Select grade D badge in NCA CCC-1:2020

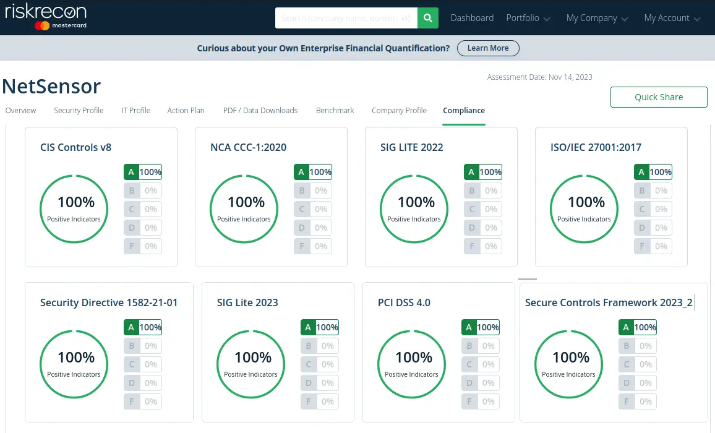point(313,228)
